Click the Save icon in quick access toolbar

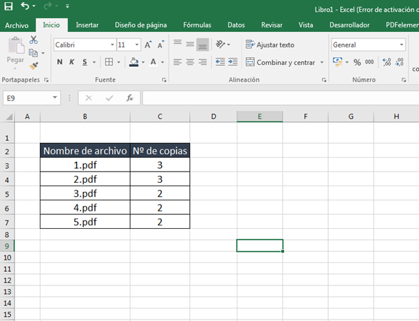tap(8, 7)
